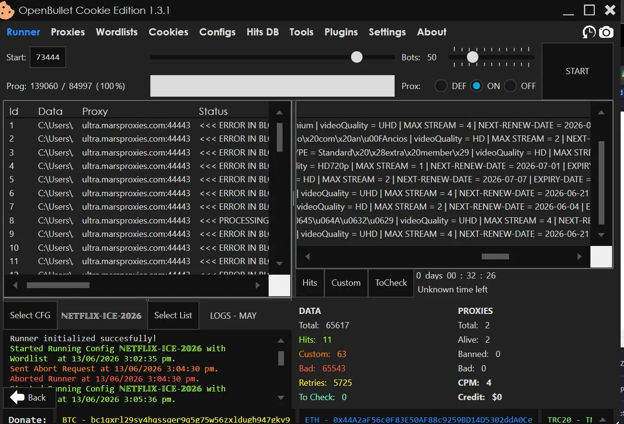Viewport: 624px width, 424px height.
Task: Open the Runner tab
Action: coord(23,32)
